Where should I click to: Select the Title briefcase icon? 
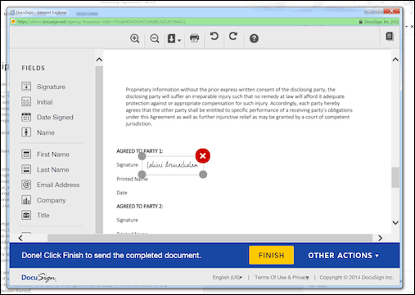pos(26,215)
